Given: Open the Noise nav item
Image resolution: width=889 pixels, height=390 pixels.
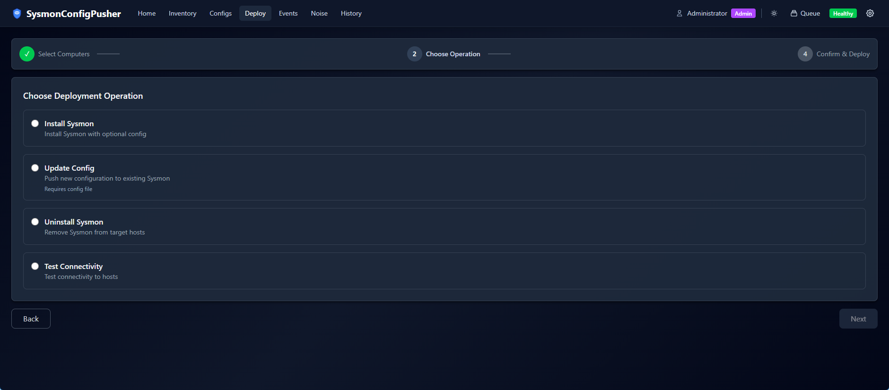Looking at the screenshot, I should [319, 13].
